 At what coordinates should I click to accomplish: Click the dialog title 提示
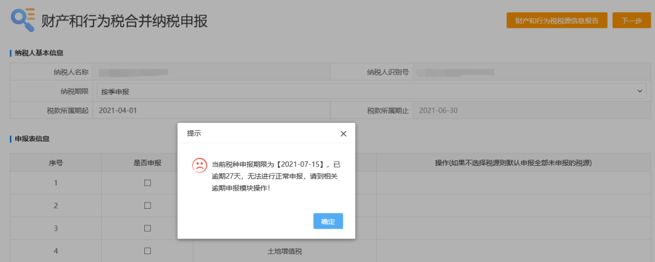click(x=193, y=134)
